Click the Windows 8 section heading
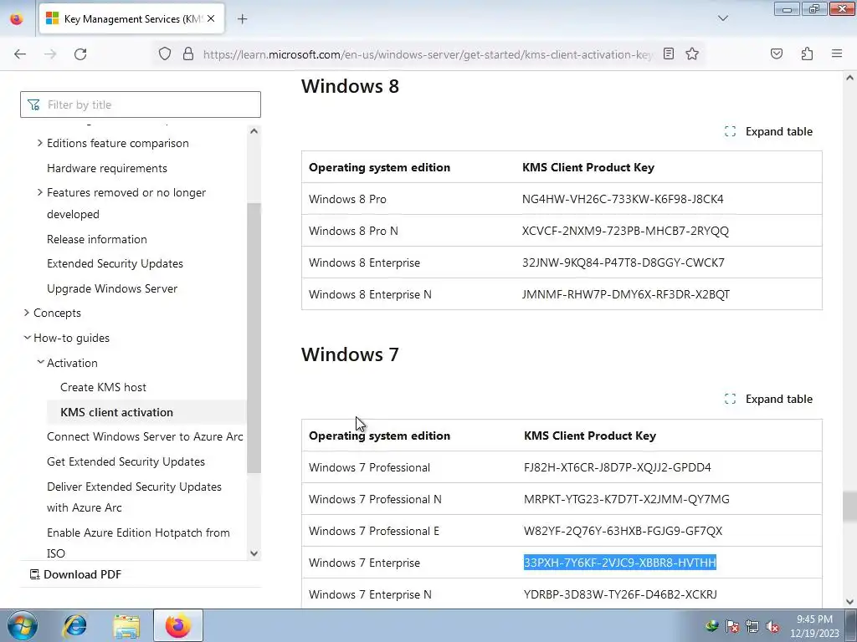 click(350, 86)
